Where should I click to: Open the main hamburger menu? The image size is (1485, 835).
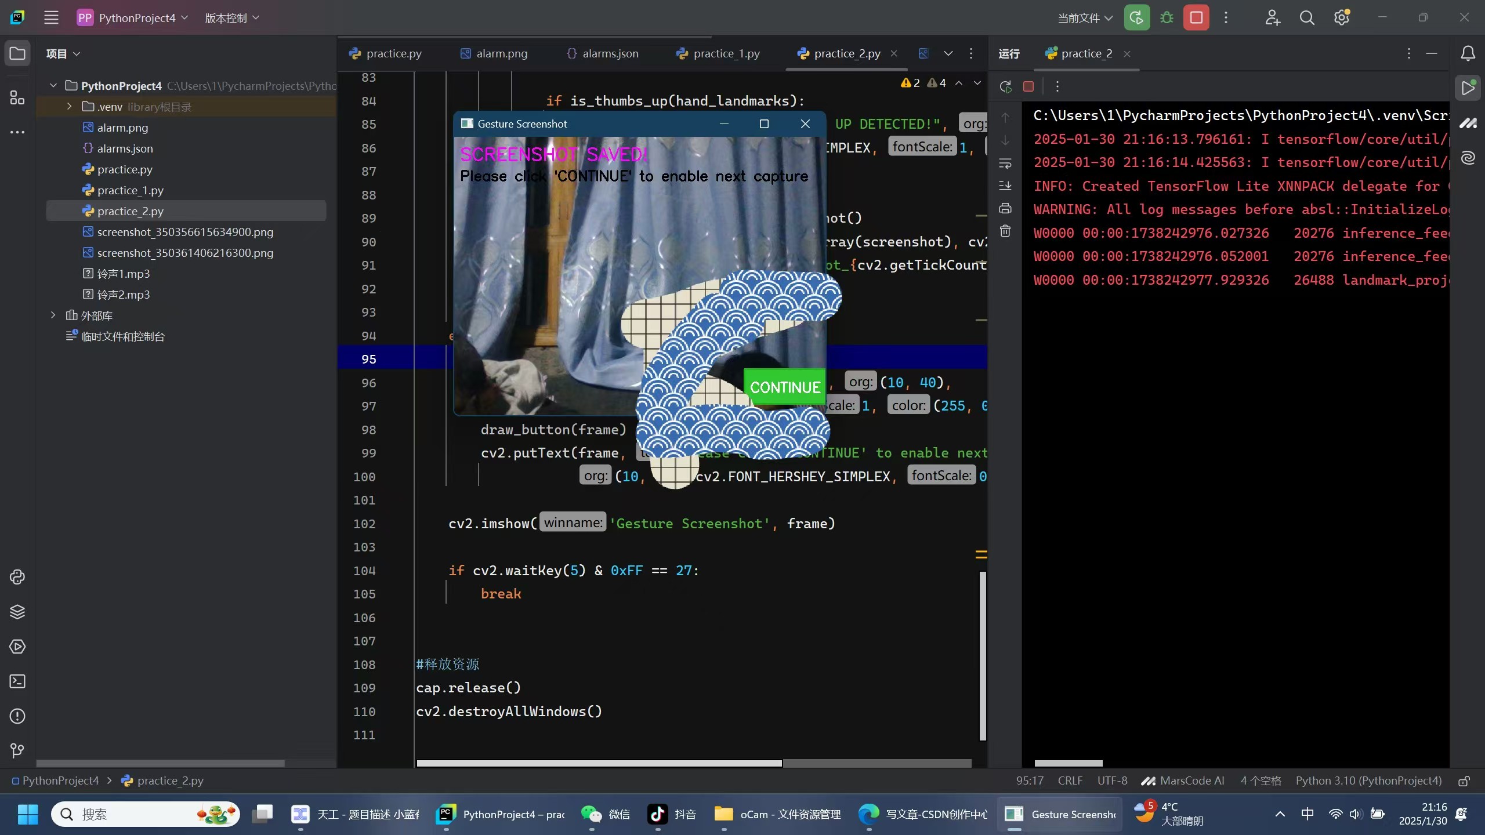51,17
